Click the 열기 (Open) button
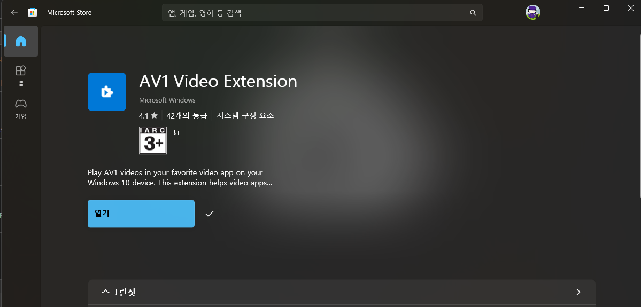The height and width of the screenshot is (307, 641). 141,214
